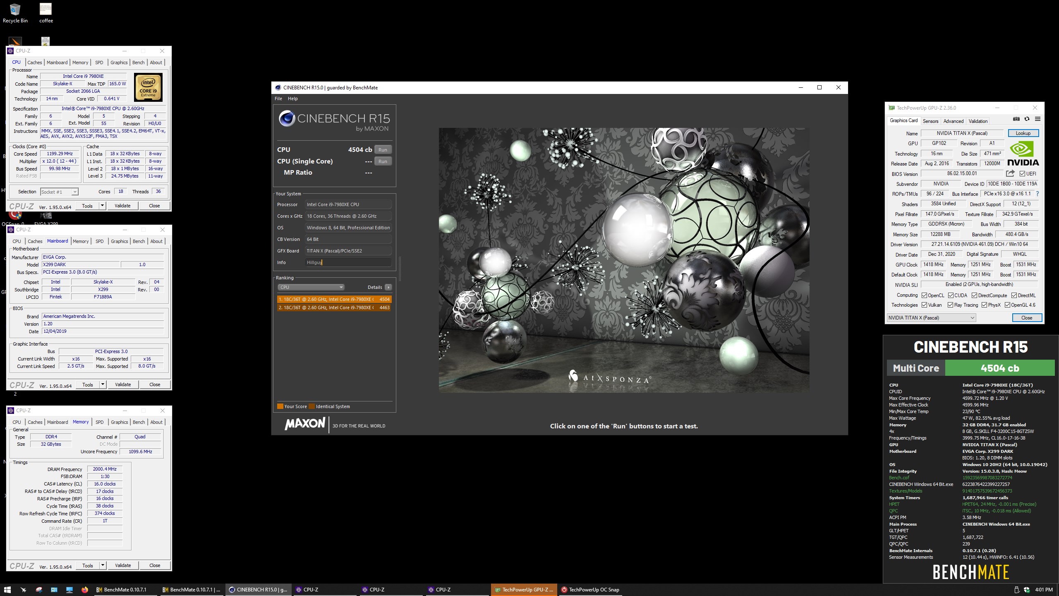Viewport: 1059px width, 596px height.
Task: Open the Help menu in Cinebench
Action: click(292, 99)
